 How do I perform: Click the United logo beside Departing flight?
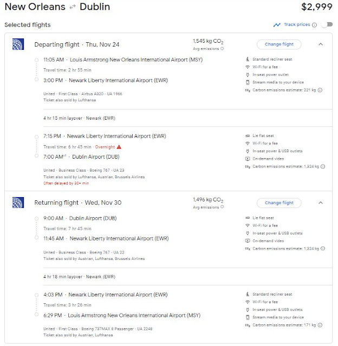click(18, 44)
